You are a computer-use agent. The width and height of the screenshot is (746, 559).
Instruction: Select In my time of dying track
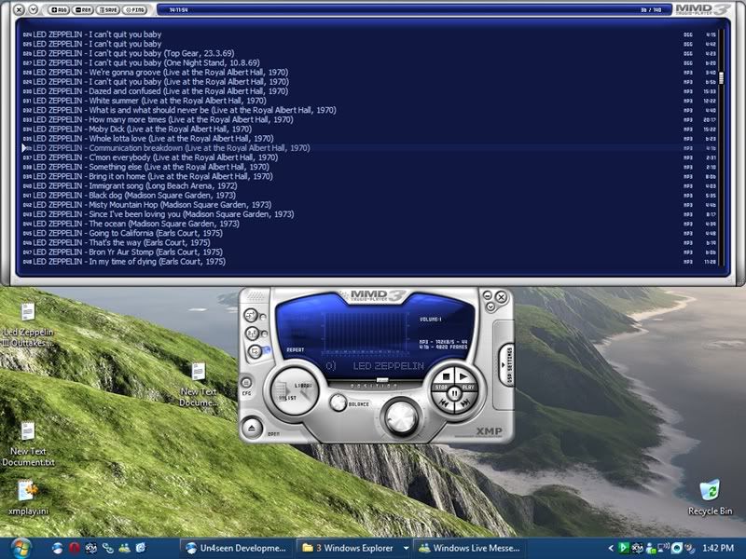pos(368,262)
